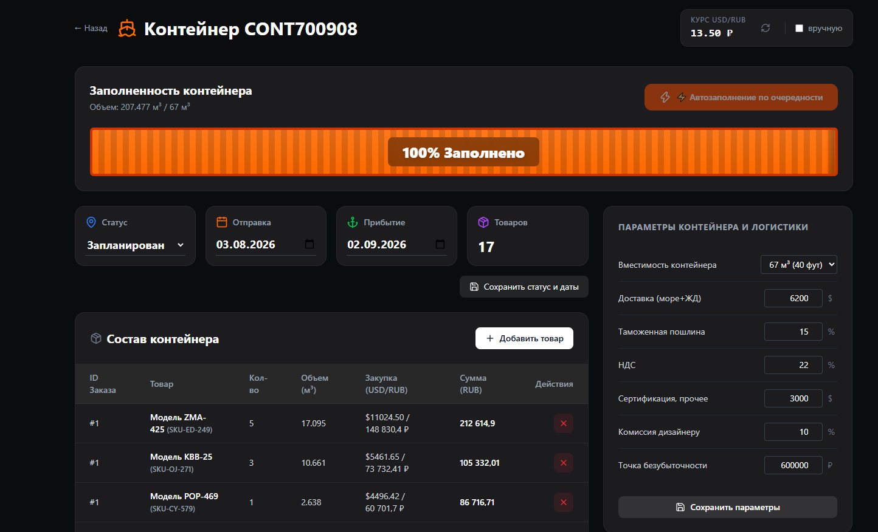The height and width of the screenshot is (532, 878).
Task: Edit the Сертификация, прочее field
Action: [x=793, y=398]
